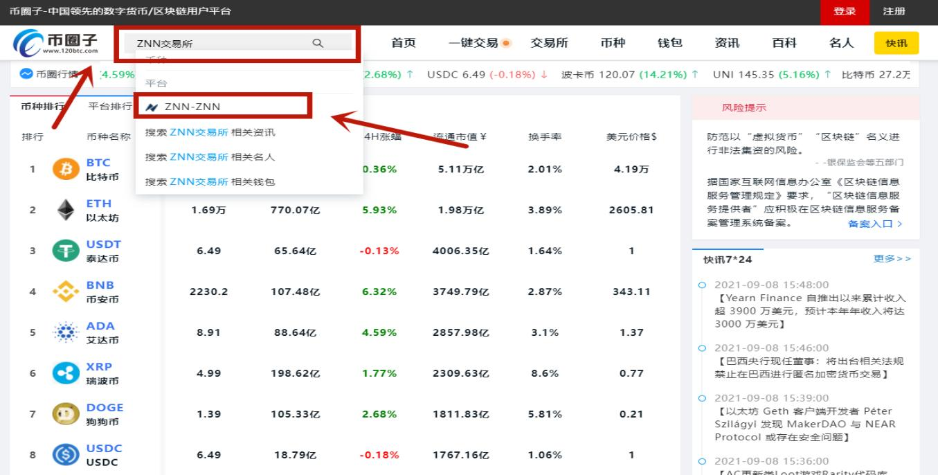Click the 美元价格$ column header
This screenshot has width=938, height=475.
tap(631, 137)
